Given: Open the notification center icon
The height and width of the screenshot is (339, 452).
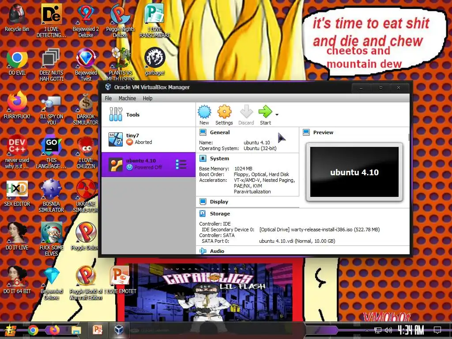Looking at the screenshot, I should [437, 330].
